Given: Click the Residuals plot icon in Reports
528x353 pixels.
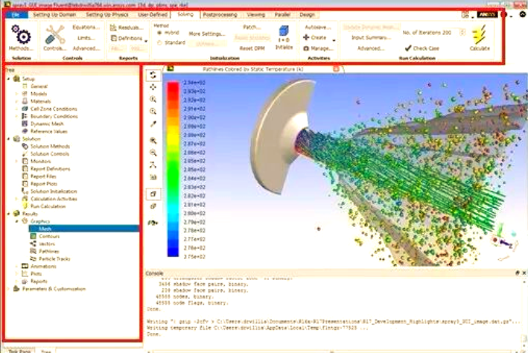Looking at the screenshot, I should (113, 28).
